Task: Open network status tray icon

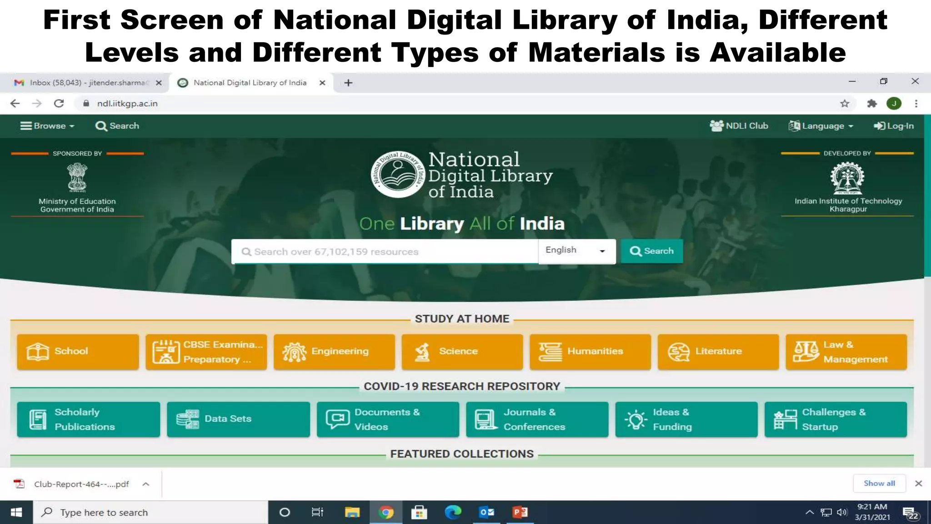Action: pyautogui.click(x=826, y=513)
